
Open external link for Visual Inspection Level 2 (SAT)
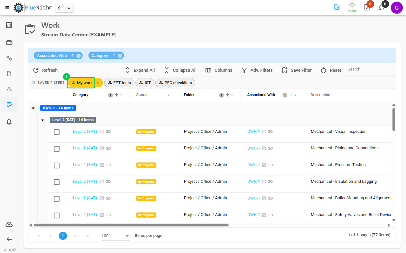102,132
